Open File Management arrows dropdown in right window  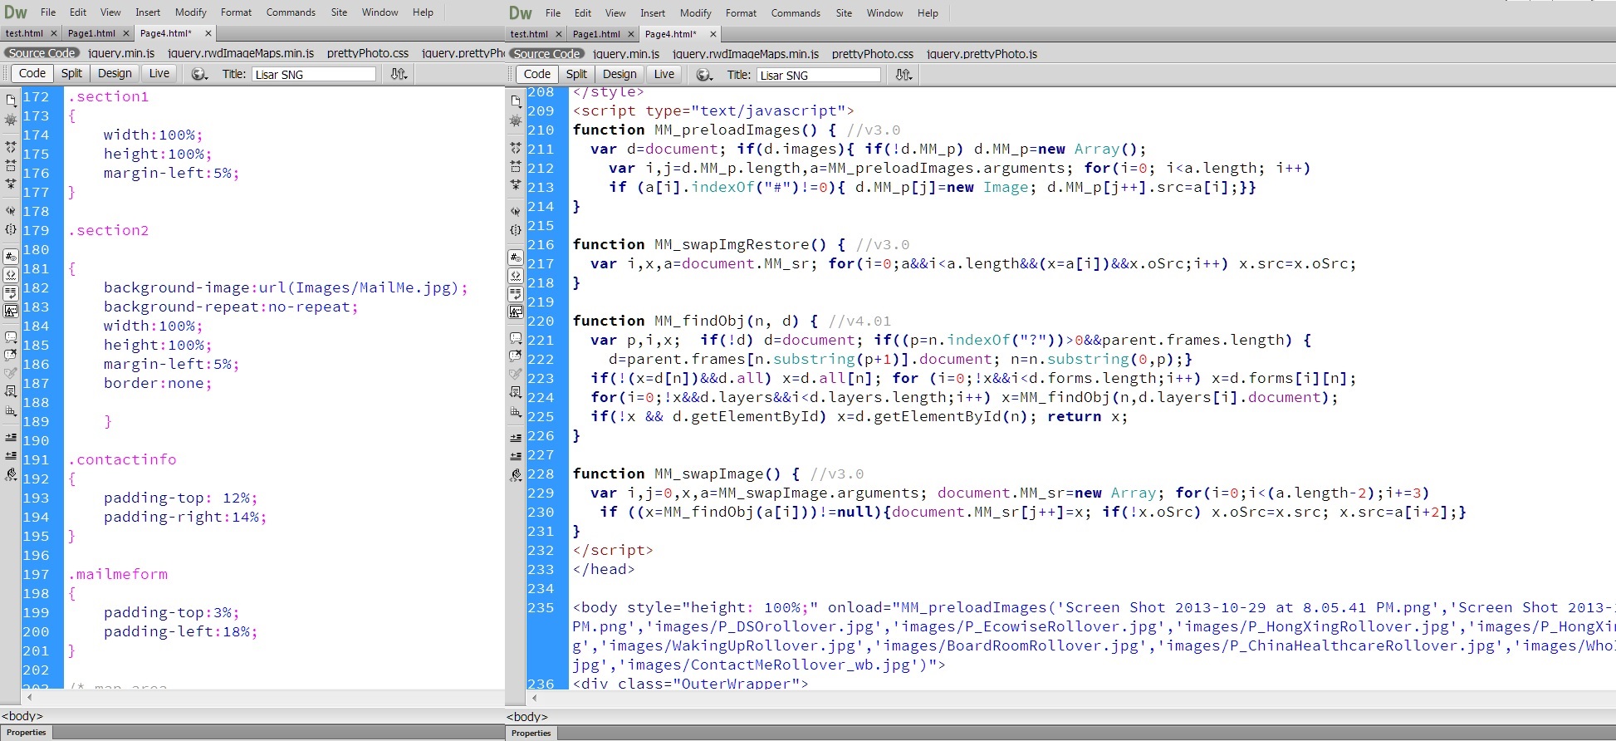[904, 75]
